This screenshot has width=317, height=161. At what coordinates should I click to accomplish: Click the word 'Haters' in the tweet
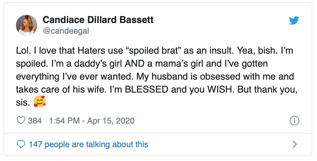(91, 50)
